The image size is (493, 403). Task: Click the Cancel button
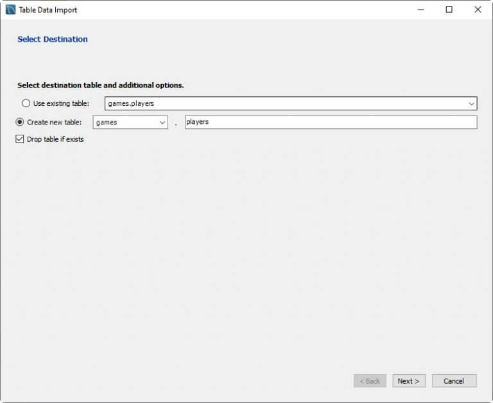(454, 381)
